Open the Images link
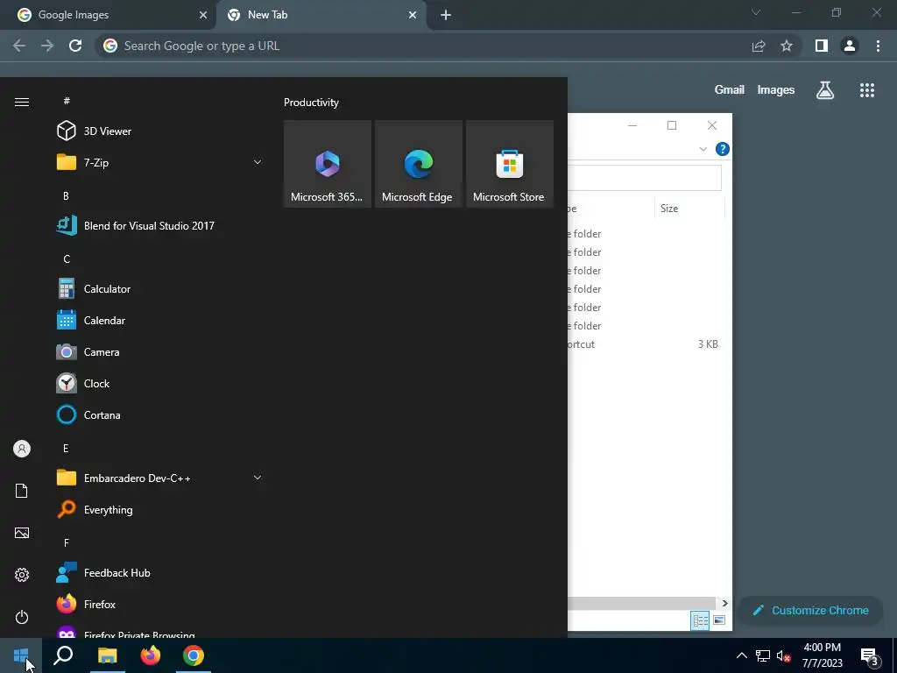 776,90
